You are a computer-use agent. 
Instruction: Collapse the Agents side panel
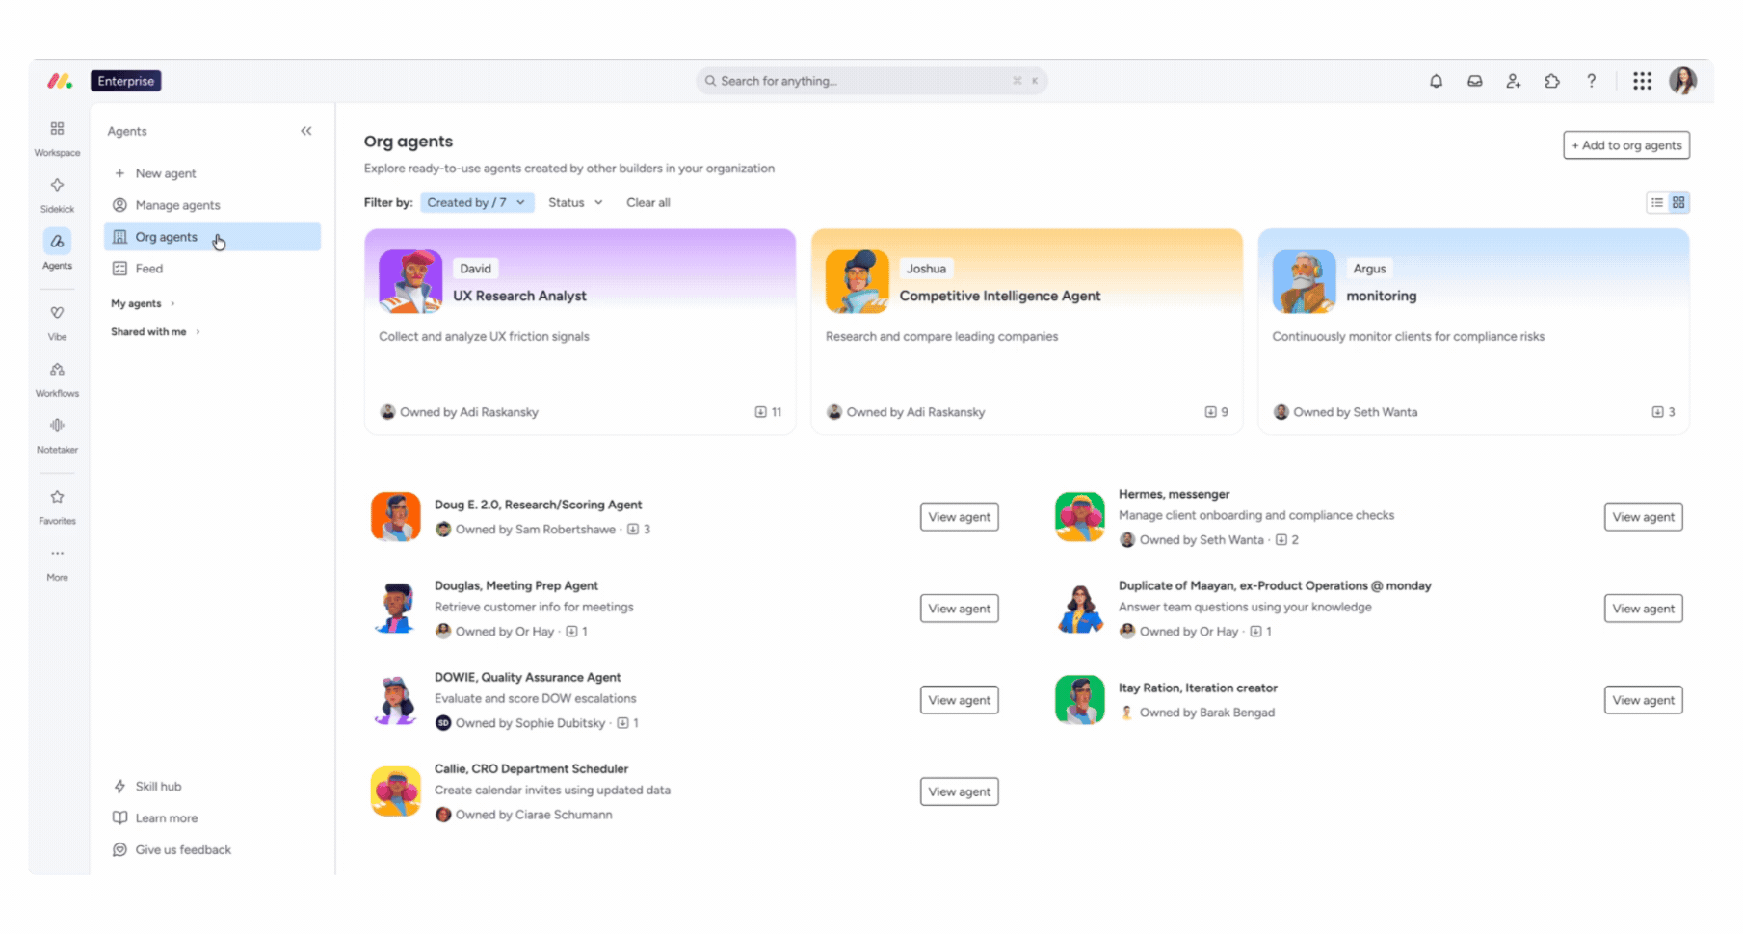pos(305,131)
